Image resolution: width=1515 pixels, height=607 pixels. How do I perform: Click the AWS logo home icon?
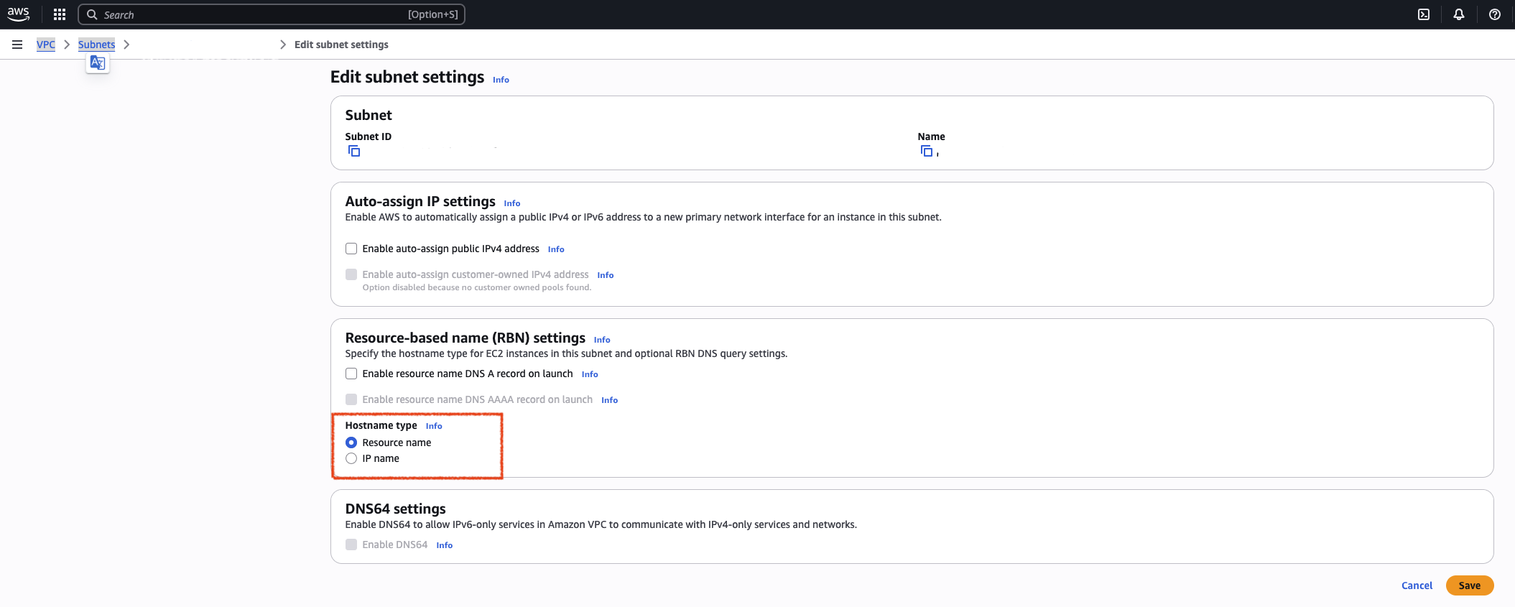tap(18, 14)
